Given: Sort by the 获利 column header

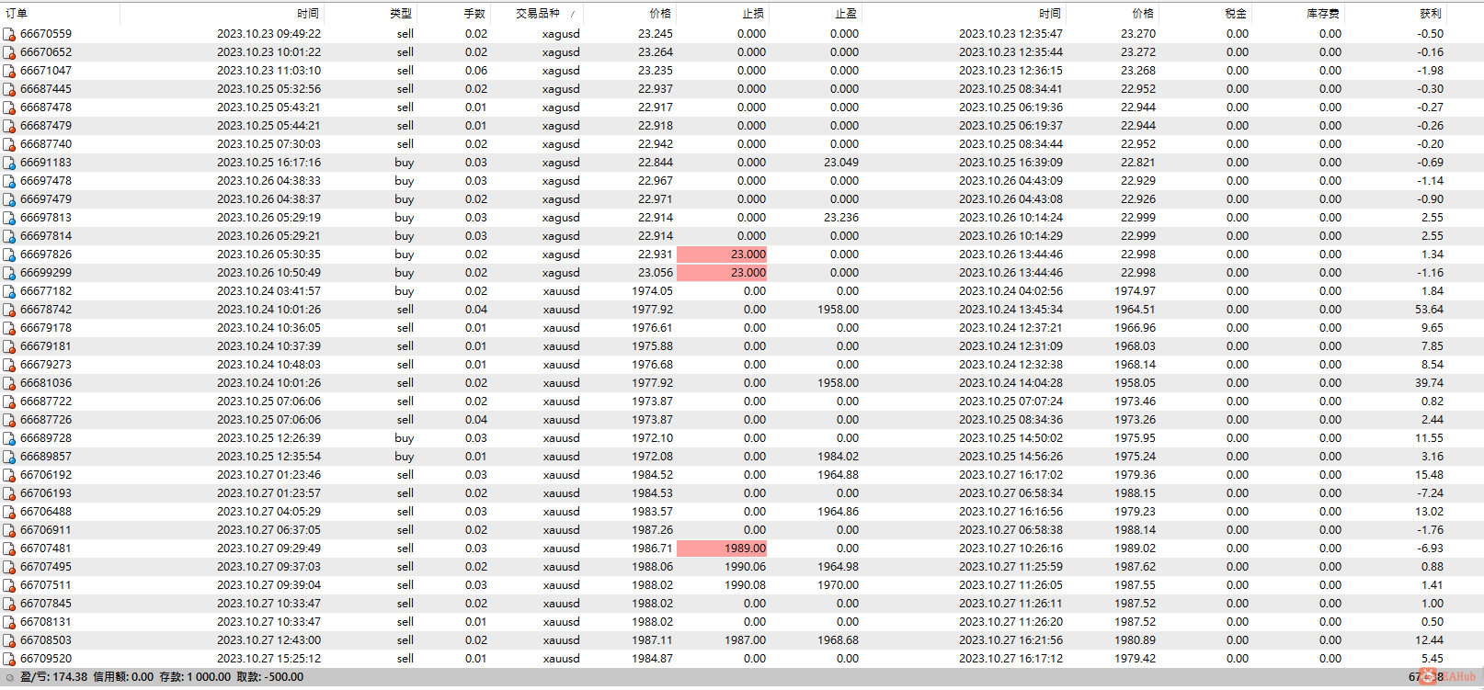Looking at the screenshot, I should coord(1431,14).
